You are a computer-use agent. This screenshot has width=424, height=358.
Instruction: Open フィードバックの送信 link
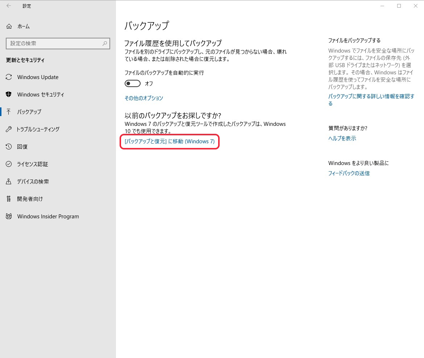pyautogui.click(x=349, y=173)
